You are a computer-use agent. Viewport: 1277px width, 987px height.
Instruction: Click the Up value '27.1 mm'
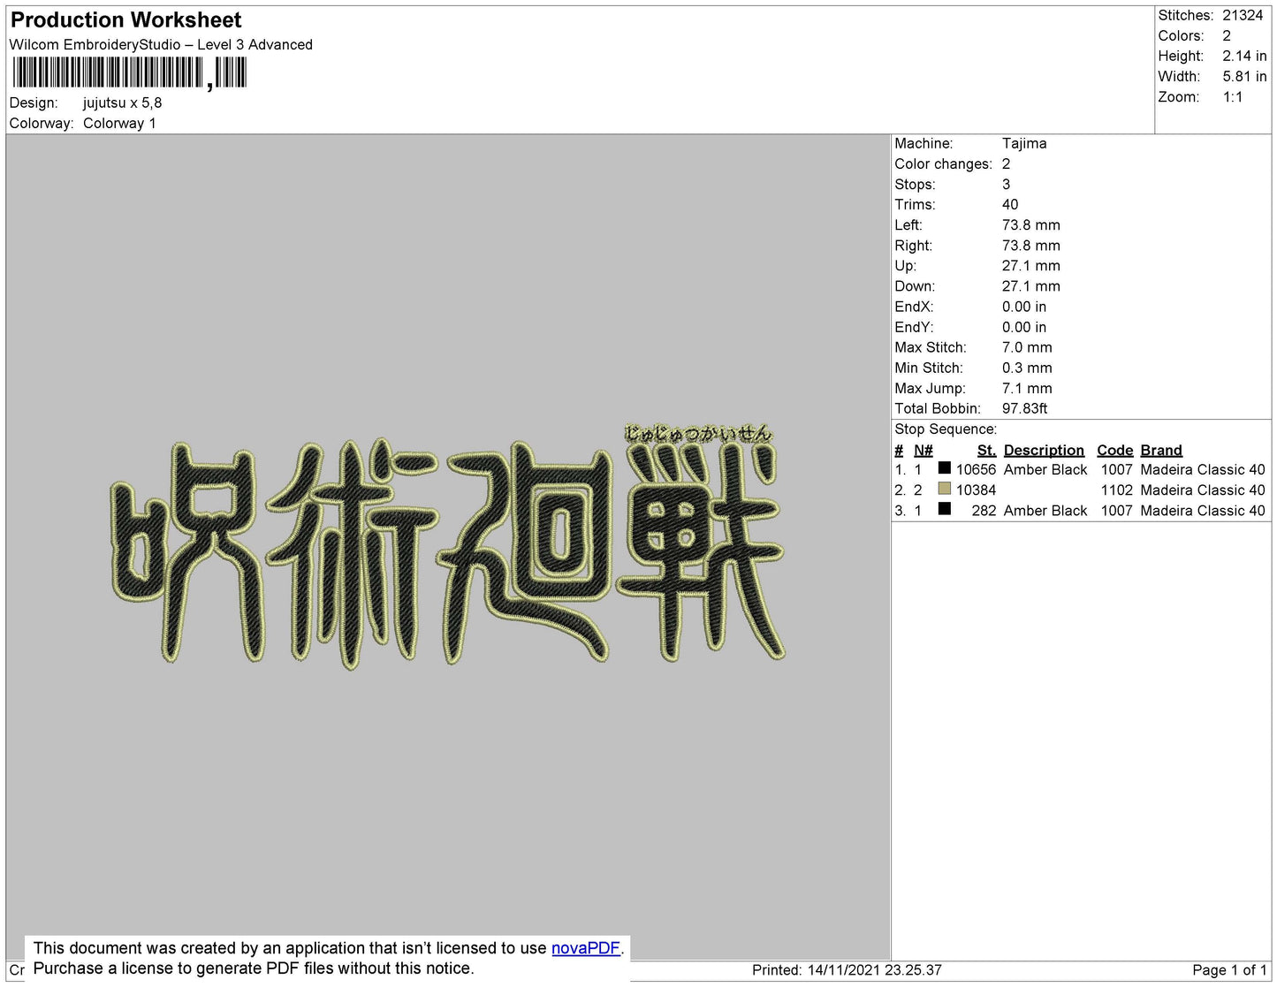(1030, 265)
